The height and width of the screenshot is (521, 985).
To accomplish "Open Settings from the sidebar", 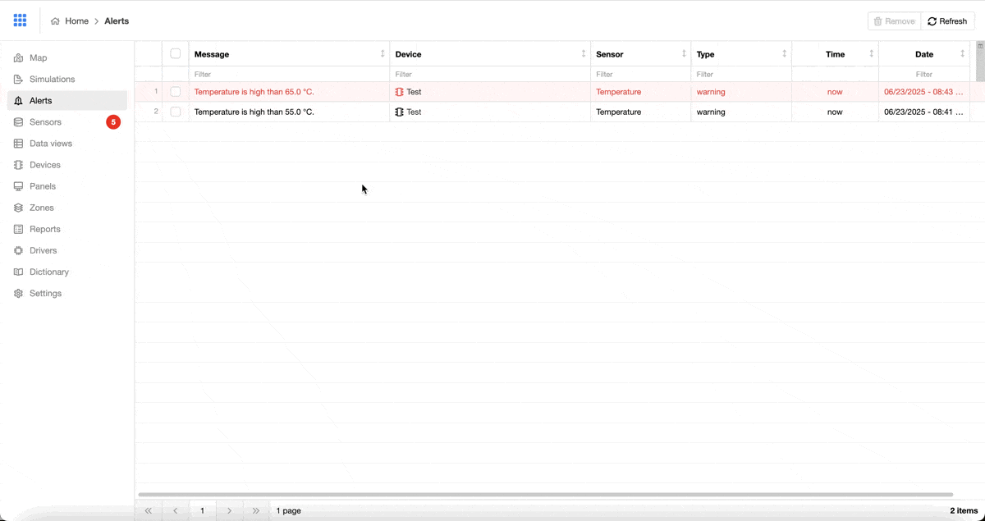I will [67, 293].
